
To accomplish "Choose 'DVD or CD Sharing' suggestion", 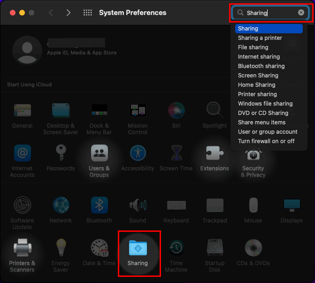I will click(x=263, y=113).
